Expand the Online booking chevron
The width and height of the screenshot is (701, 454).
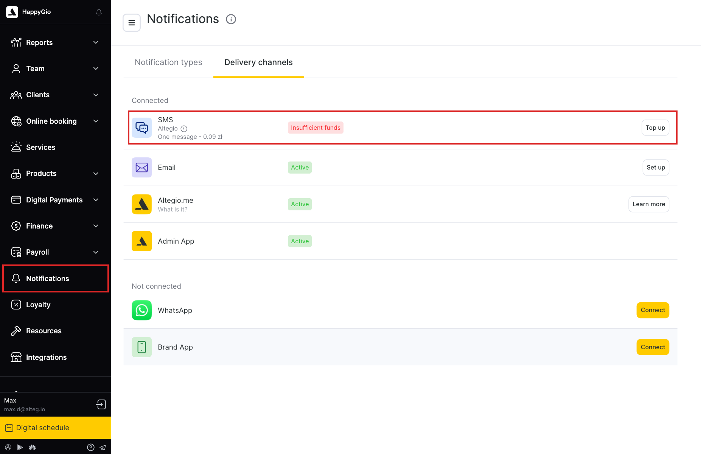click(96, 121)
